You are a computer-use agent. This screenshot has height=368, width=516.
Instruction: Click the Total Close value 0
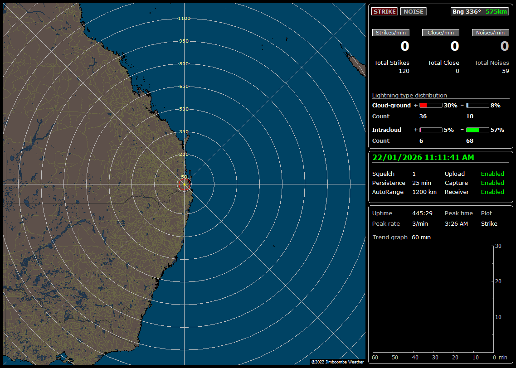point(457,71)
